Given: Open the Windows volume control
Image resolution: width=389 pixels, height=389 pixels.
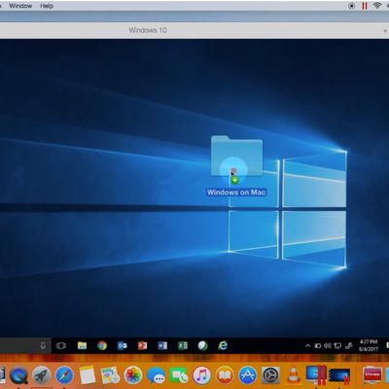Looking at the screenshot, I should pos(328,346).
